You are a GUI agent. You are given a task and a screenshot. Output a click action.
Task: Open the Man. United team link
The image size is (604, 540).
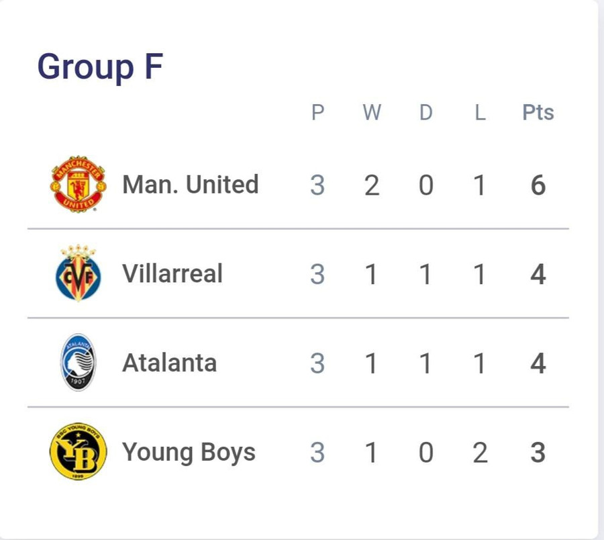click(x=190, y=184)
